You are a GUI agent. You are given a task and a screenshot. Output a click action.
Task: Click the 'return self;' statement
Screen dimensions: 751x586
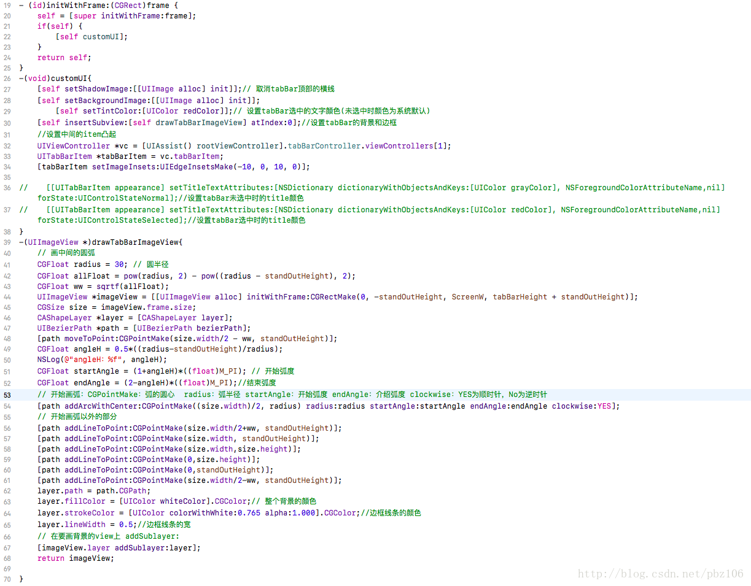[64, 58]
